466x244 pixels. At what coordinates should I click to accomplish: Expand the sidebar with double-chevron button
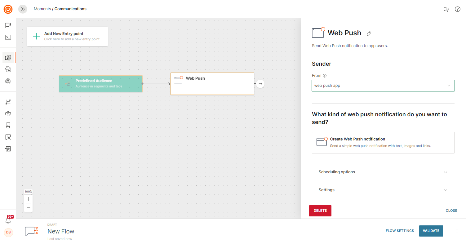click(x=23, y=9)
